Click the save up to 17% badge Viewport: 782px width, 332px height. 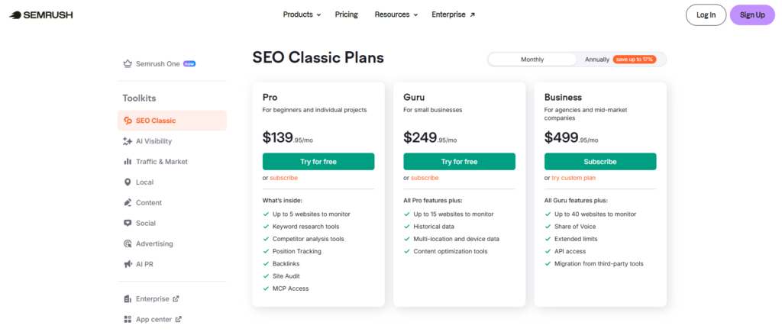pyautogui.click(x=634, y=60)
